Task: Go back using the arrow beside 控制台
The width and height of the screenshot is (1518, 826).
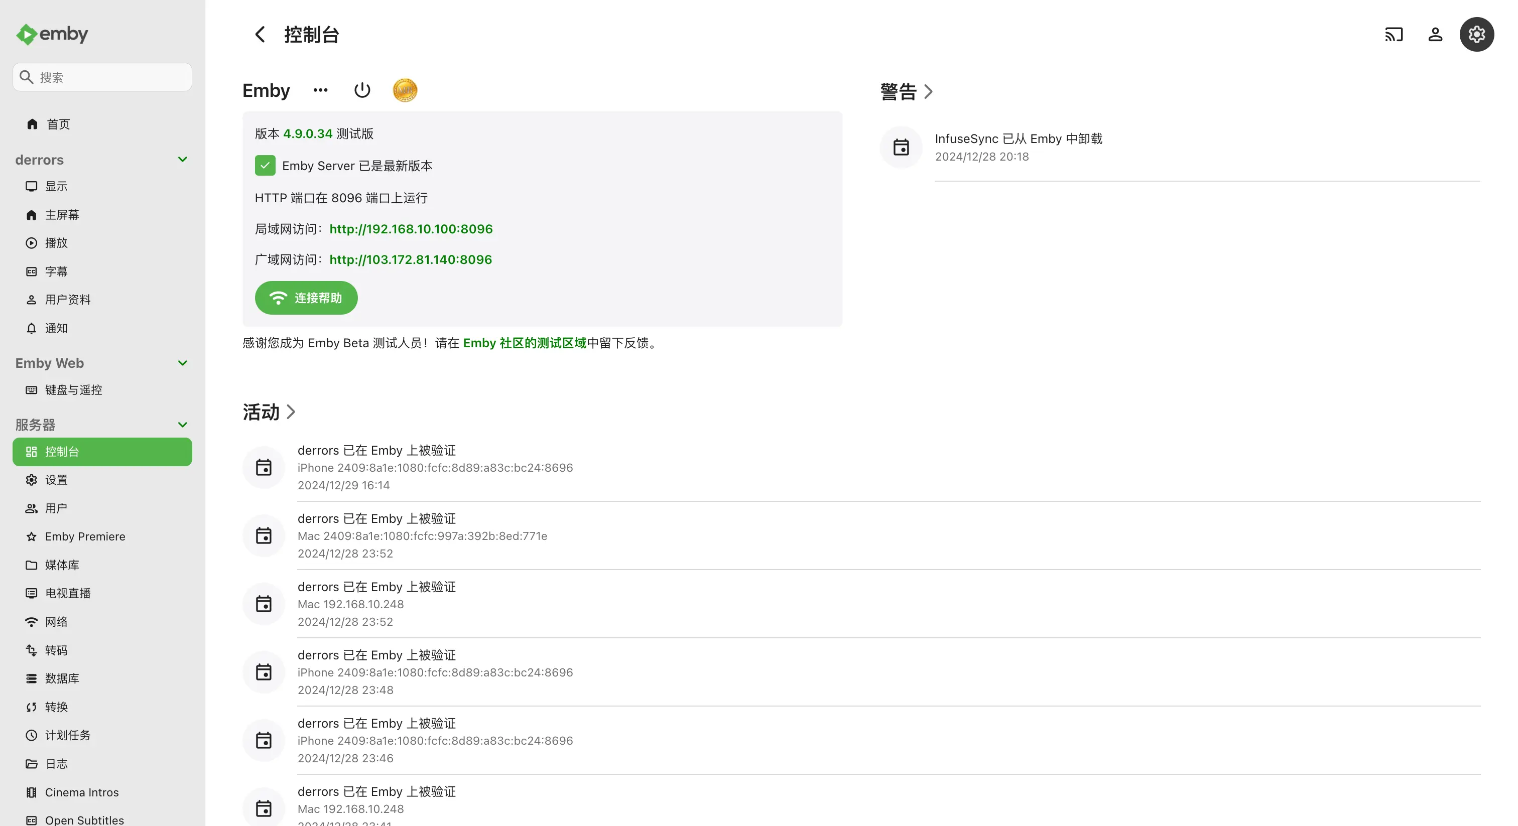Action: [x=260, y=34]
